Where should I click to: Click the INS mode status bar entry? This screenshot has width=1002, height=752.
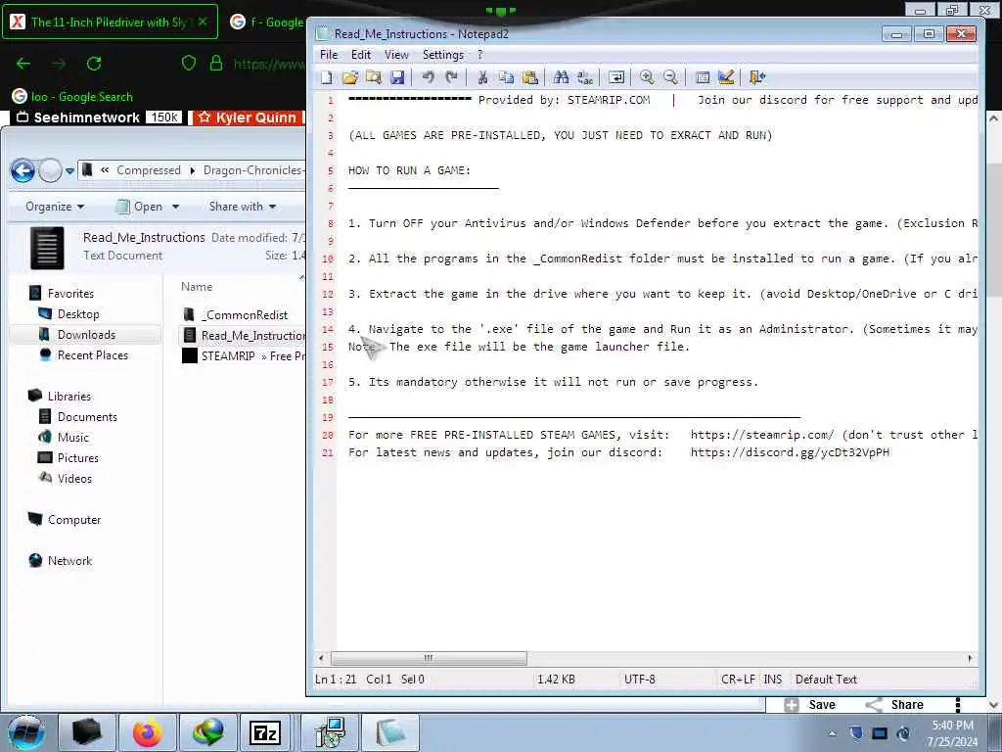pos(773,680)
